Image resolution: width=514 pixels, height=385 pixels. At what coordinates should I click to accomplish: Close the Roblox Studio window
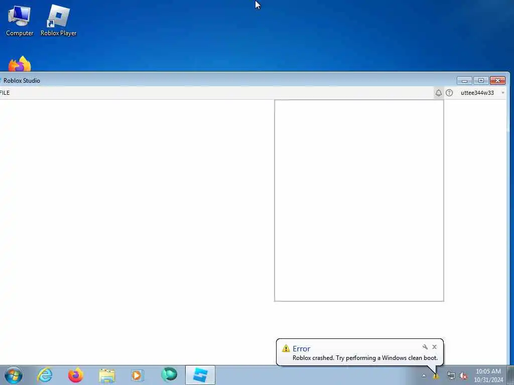497,81
